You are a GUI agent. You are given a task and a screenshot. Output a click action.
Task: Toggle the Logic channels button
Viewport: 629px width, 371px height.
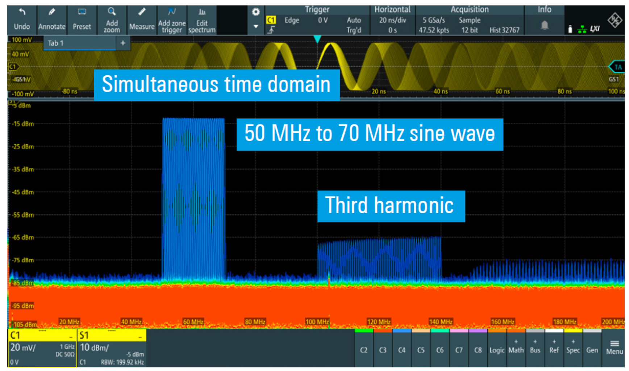(x=497, y=350)
